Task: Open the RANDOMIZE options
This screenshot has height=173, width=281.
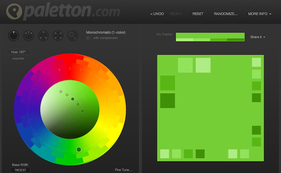Action: coord(226,14)
